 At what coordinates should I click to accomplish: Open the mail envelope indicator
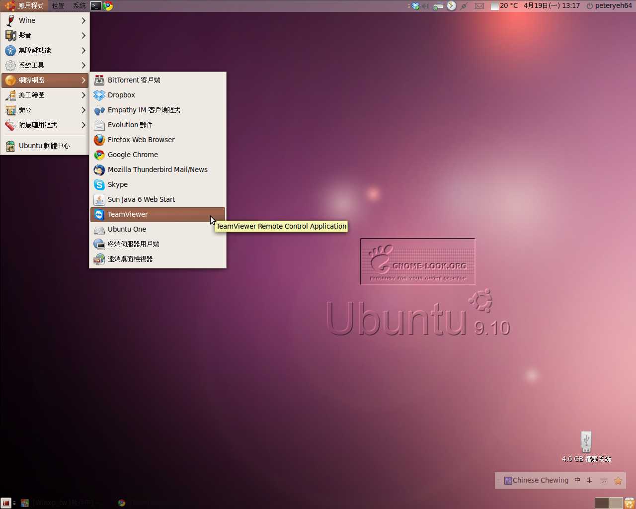[x=479, y=6]
